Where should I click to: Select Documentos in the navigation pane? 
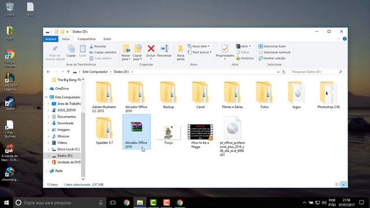(x=66, y=117)
